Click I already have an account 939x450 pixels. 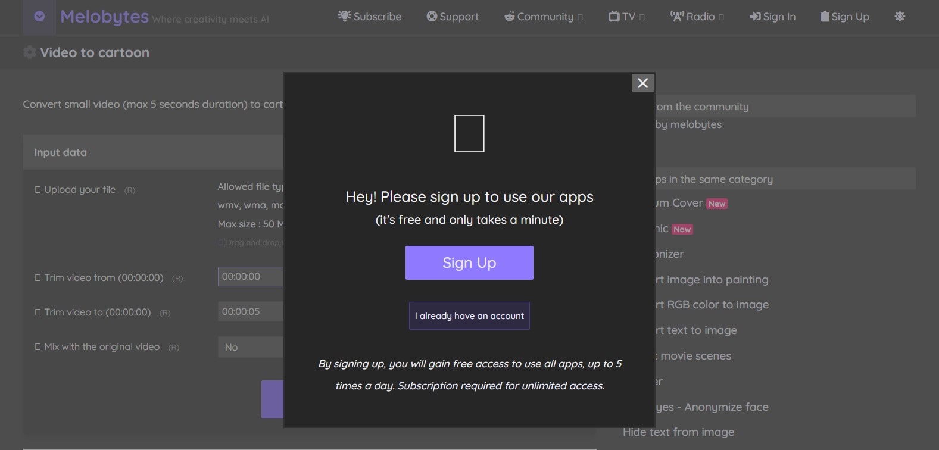[x=469, y=316]
